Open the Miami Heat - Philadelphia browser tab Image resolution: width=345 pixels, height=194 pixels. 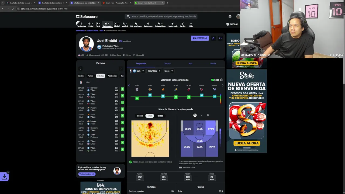coord(117,3)
